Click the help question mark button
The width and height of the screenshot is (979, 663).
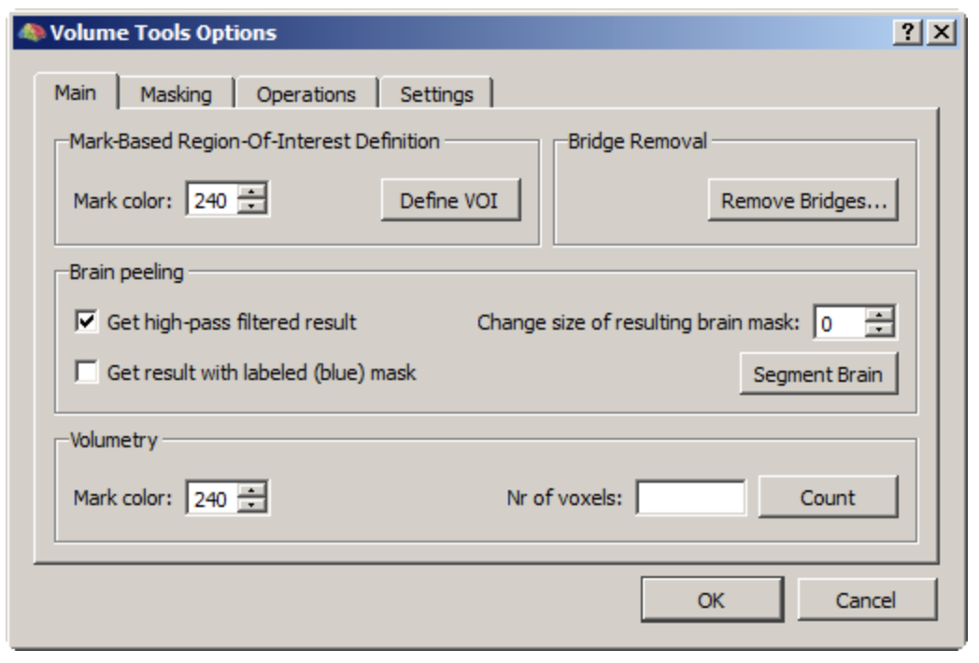click(x=906, y=33)
